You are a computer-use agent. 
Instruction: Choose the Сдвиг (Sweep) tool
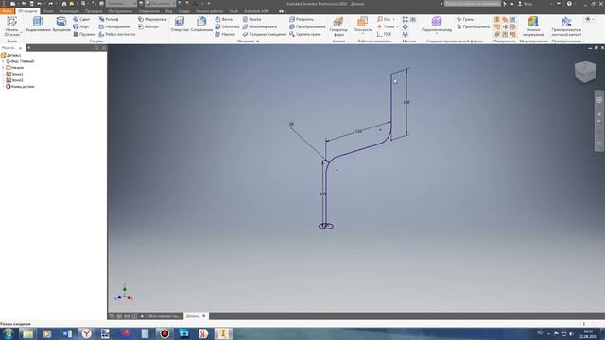click(x=81, y=19)
